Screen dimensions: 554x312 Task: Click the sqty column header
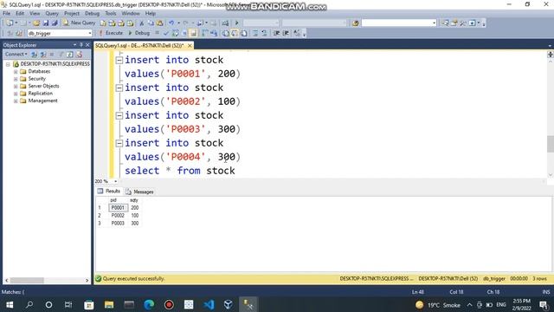(x=134, y=200)
